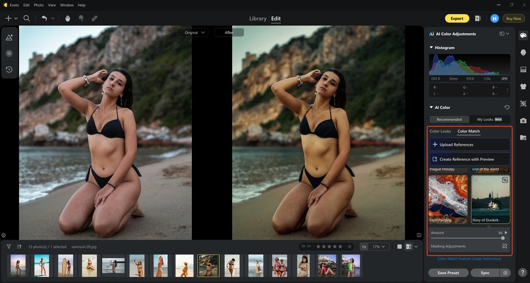Click the Save Preset button
Viewport: 530px width, 283px height.
[x=448, y=273]
